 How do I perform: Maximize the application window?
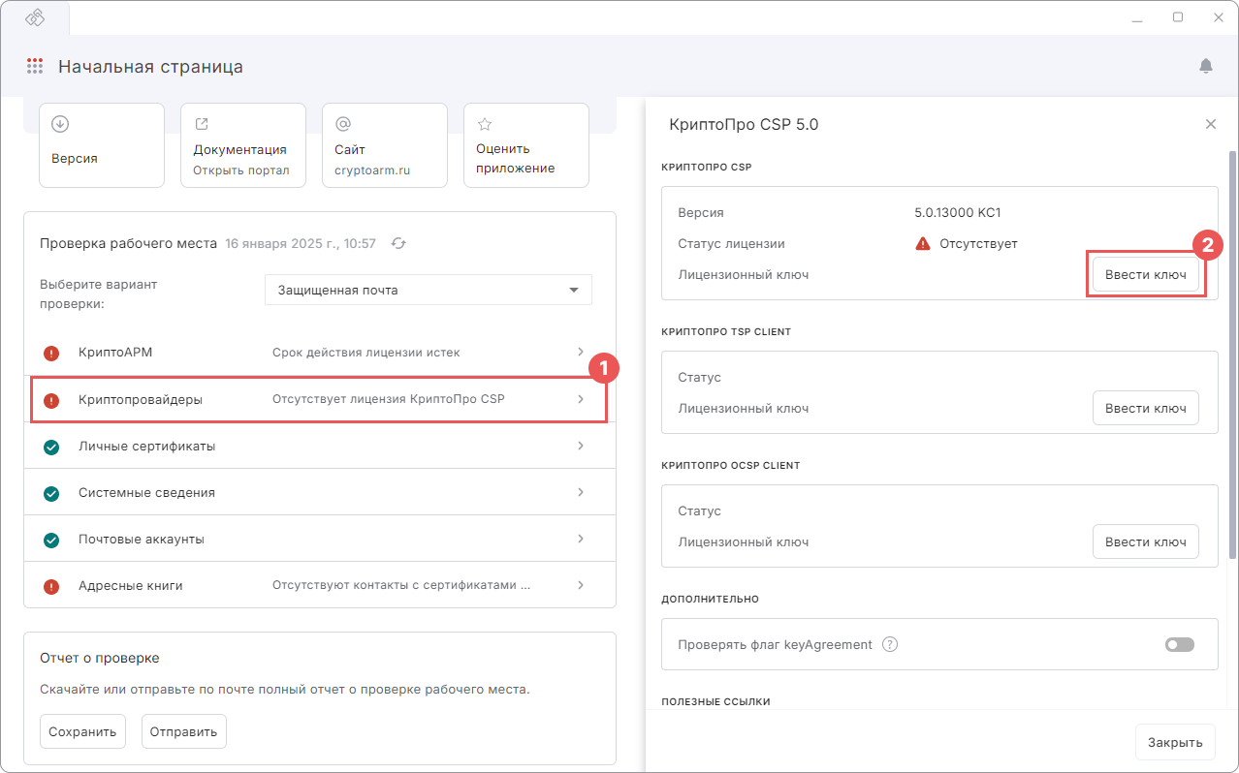tap(1178, 17)
